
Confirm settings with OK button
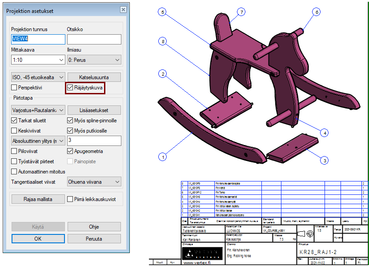pos(38,238)
